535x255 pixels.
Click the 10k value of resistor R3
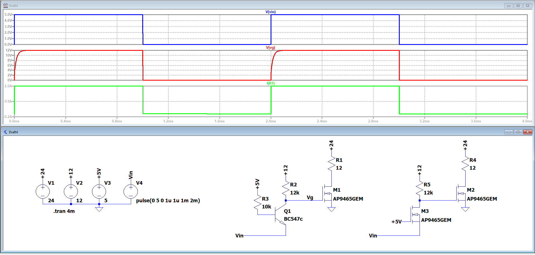pos(267,207)
